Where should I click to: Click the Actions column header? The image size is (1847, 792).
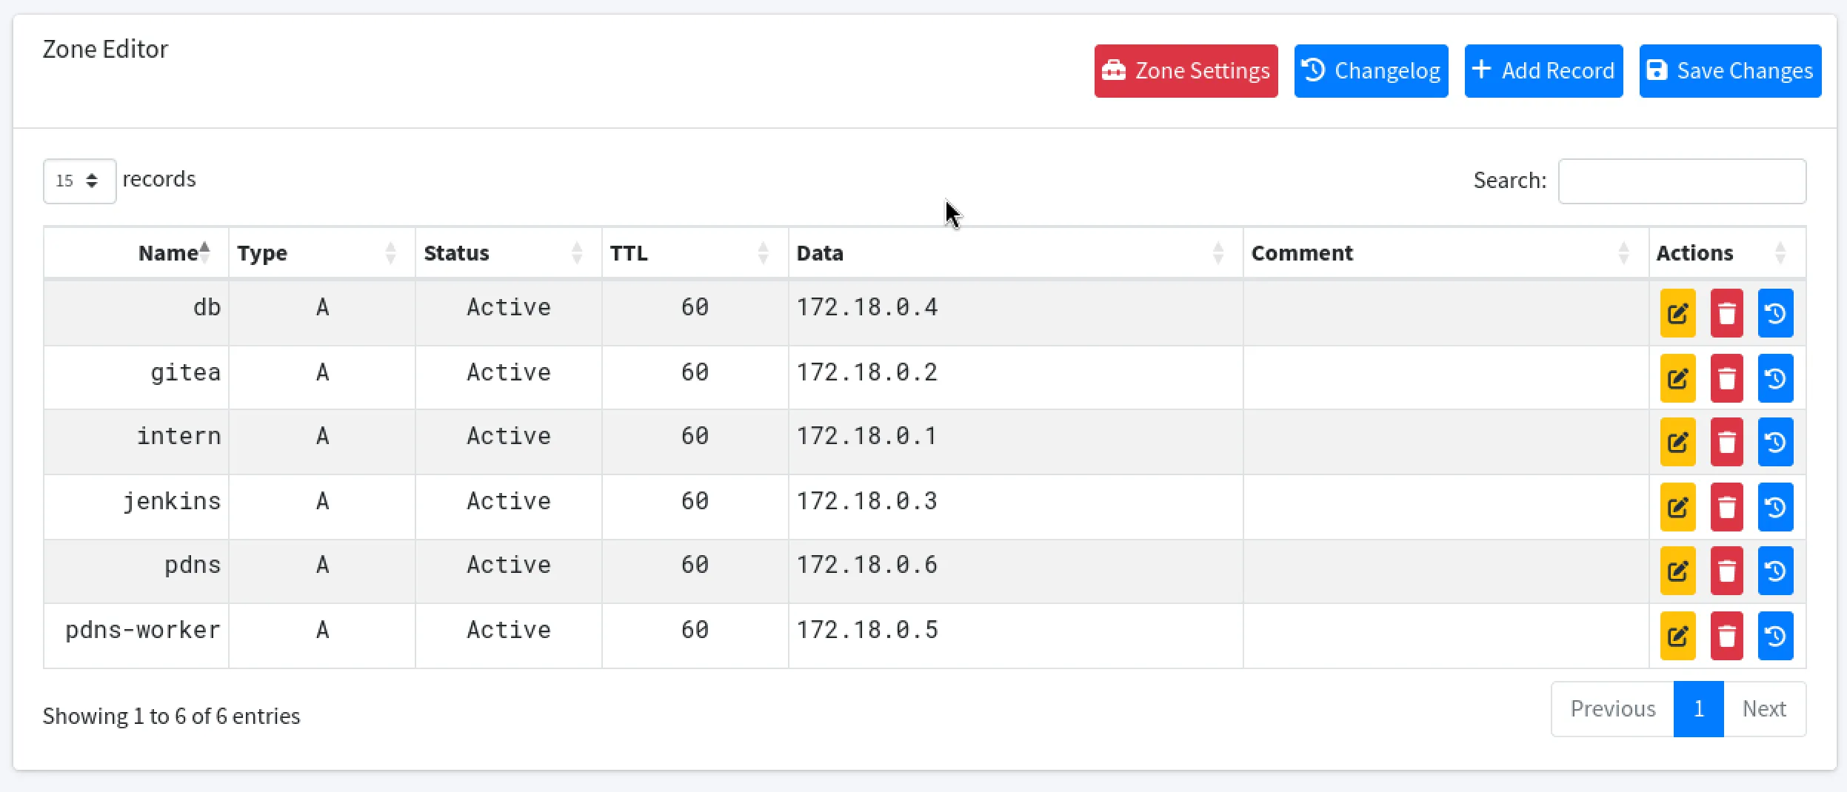coord(1728,253)
